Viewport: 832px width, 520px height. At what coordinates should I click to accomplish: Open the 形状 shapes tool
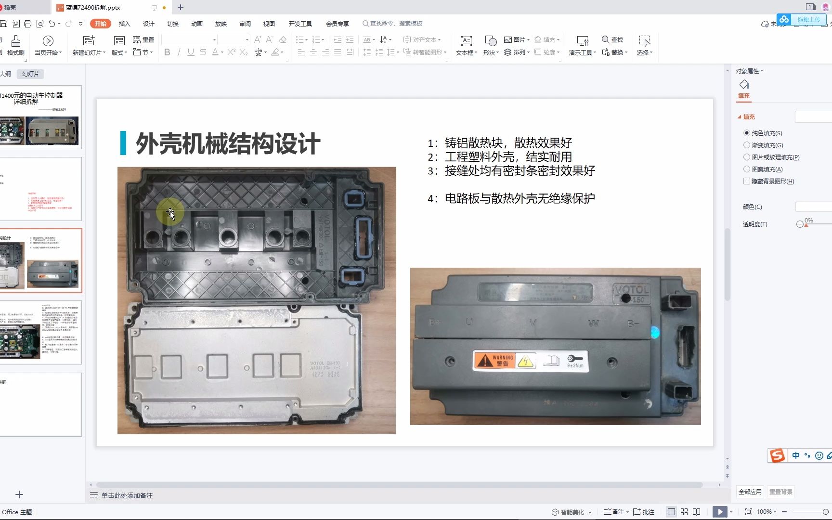489,46
